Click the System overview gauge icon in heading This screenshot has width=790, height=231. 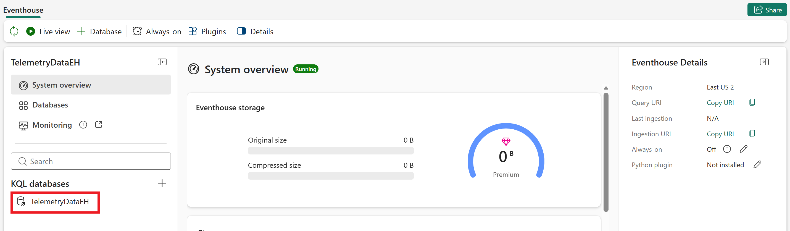click(x=194, y=69)
